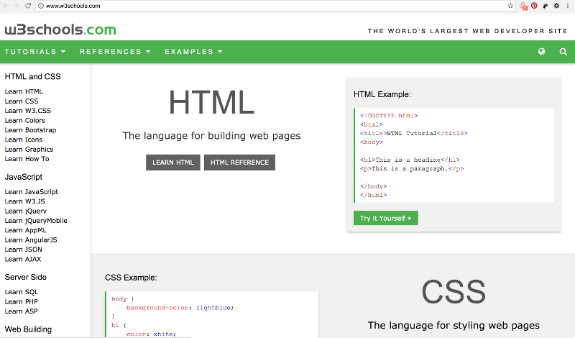Open site search with magnifier icon
Image resolution: width=575 pixels, height=338 pixels.
coord(563,52)
